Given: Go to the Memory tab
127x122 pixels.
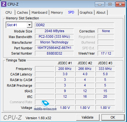Looking at the screenshot, I should 57,12.
